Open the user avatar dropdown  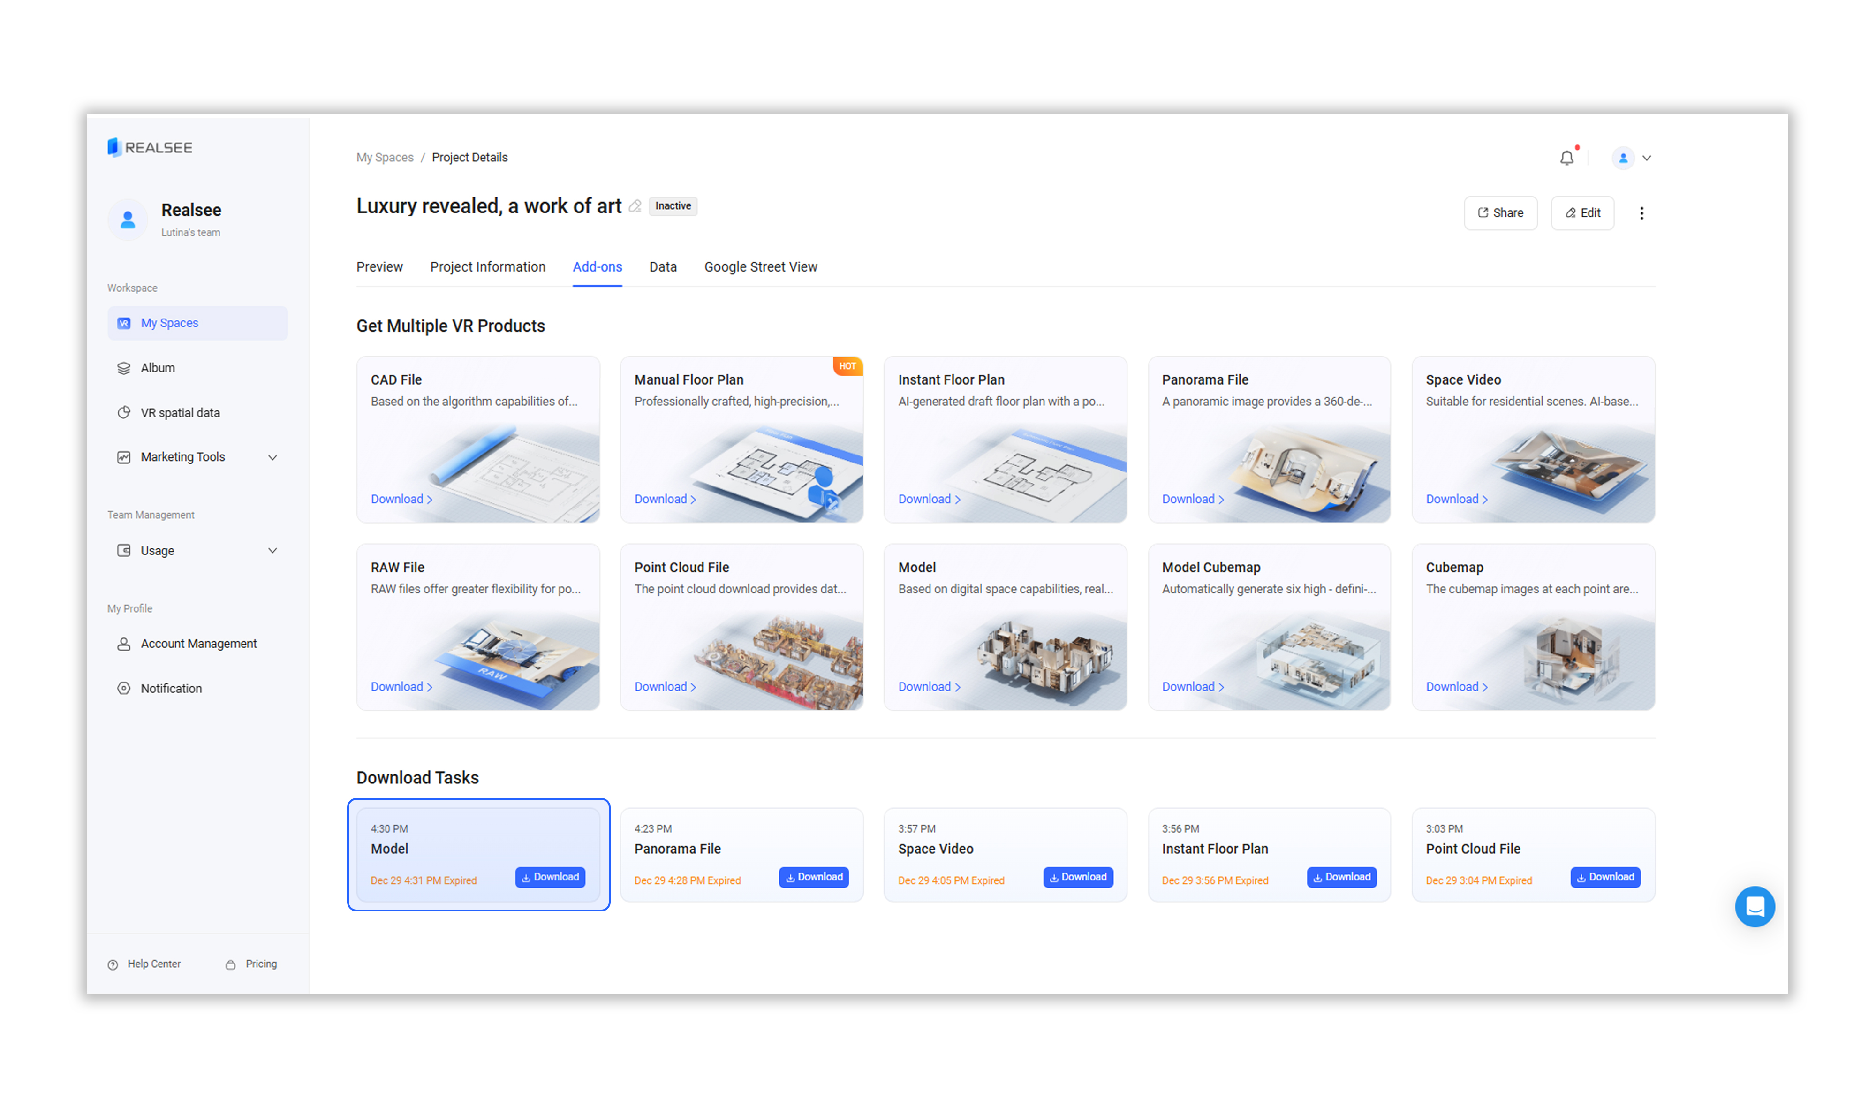tap(1631, 158)
